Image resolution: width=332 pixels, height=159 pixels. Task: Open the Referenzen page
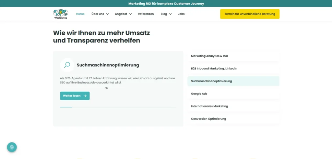[x=146, y=14]
